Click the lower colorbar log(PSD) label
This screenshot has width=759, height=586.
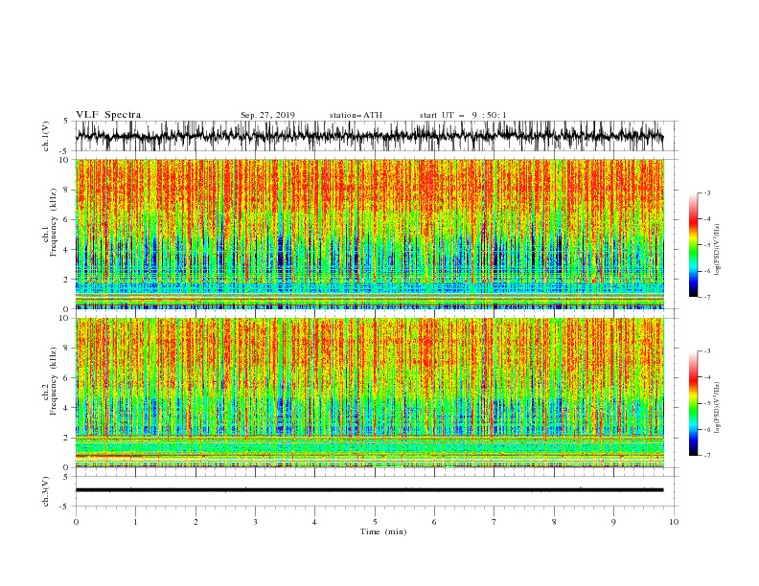(x=718, y=407)
